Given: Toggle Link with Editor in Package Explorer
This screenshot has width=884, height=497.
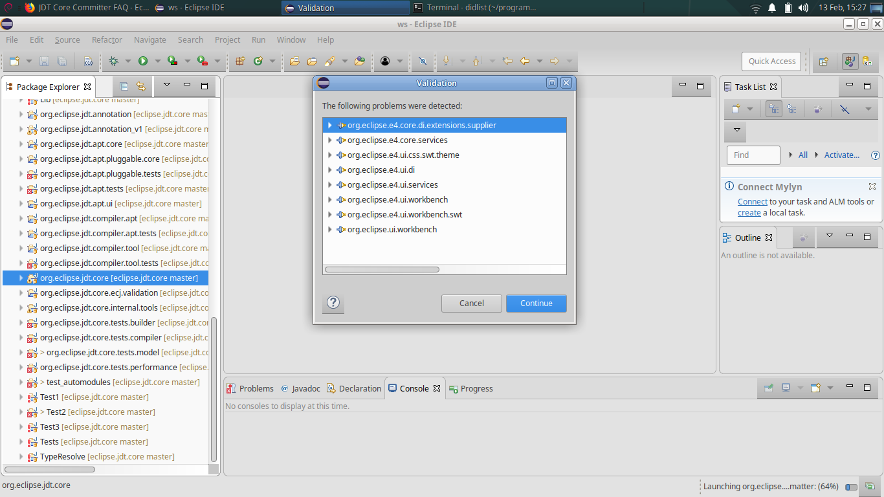Looking at the screenshot, I should pyautogui.click(x=140, y=85).
